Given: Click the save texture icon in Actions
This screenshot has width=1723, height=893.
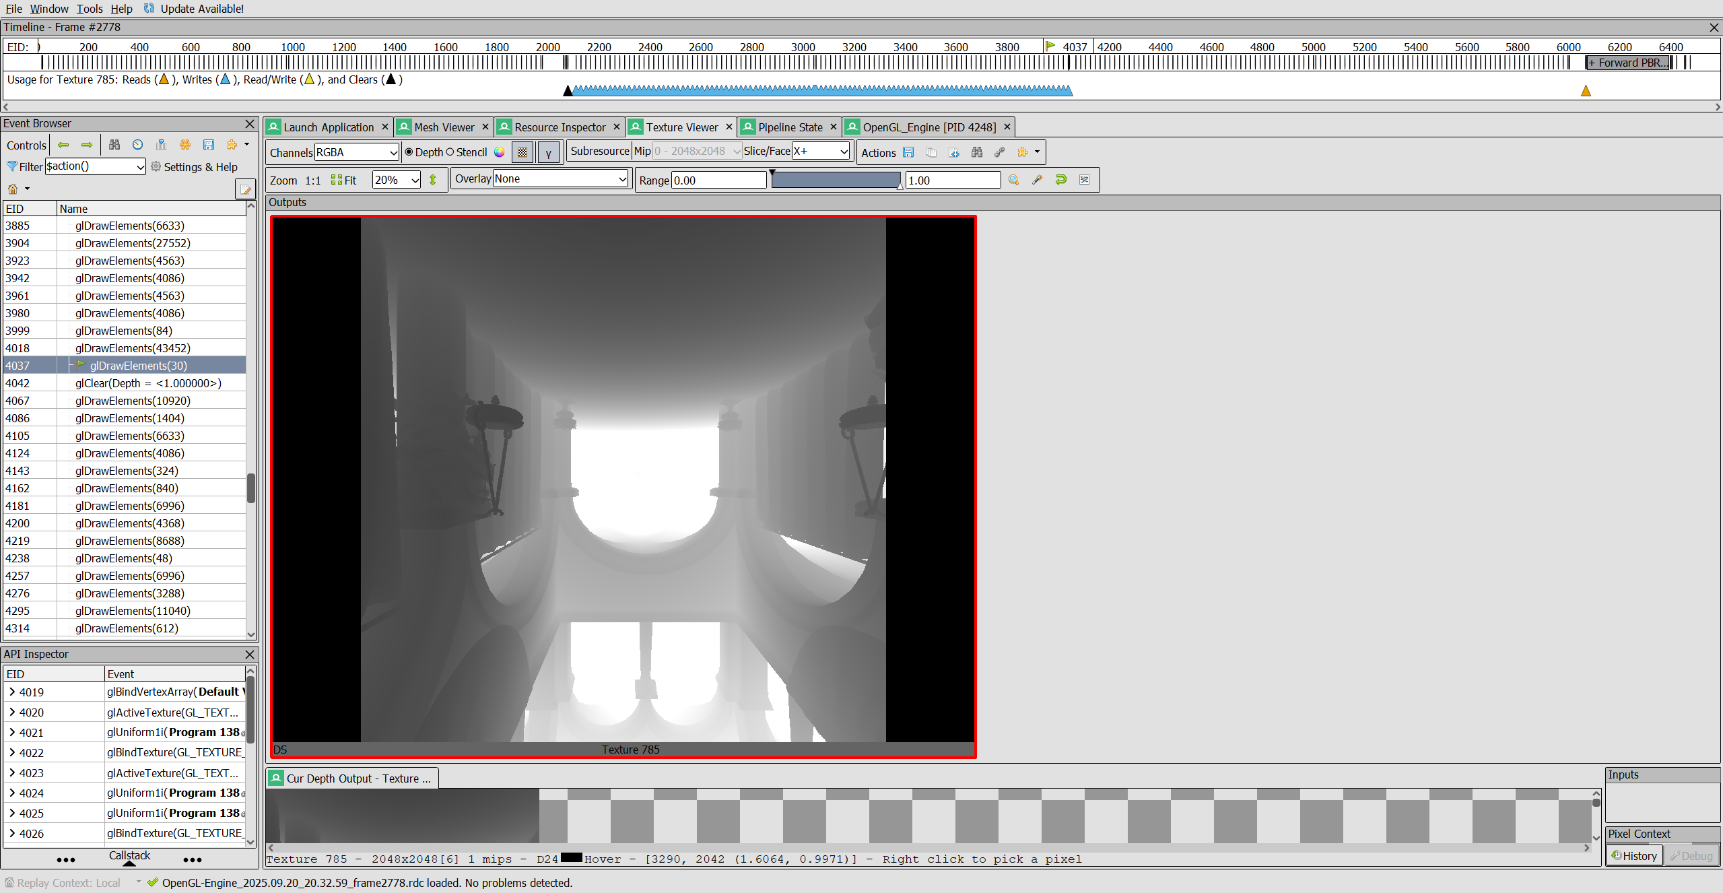Looking at the screenshot, I should coord(908,152).
